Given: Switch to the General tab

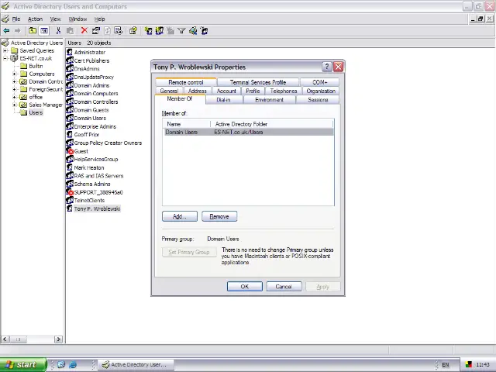Looking at the screenshot, I should point(169,91).
